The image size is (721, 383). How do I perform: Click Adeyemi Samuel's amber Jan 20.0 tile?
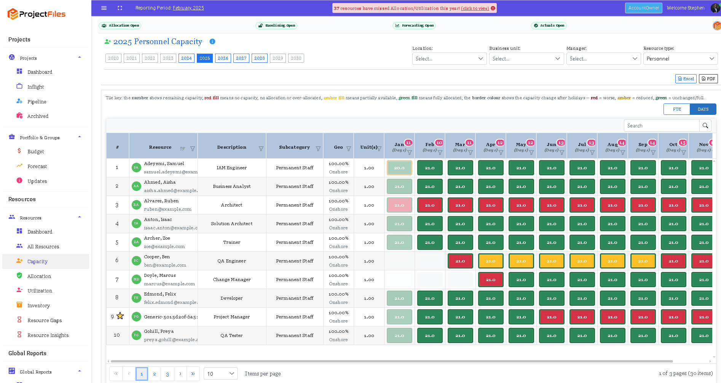tap(399, 168)
